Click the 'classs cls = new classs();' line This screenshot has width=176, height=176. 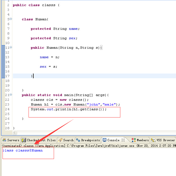pos(60,100)
